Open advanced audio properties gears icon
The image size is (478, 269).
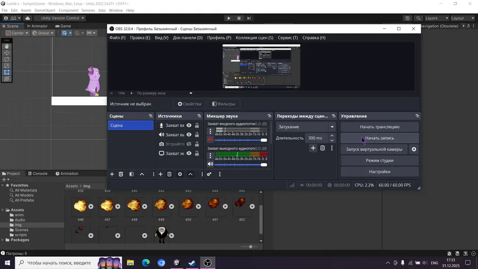pyautogui.click(x=209, y=174)
